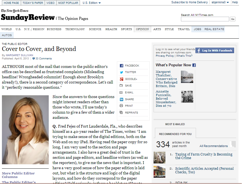Click the Help link

coord(235,2)
